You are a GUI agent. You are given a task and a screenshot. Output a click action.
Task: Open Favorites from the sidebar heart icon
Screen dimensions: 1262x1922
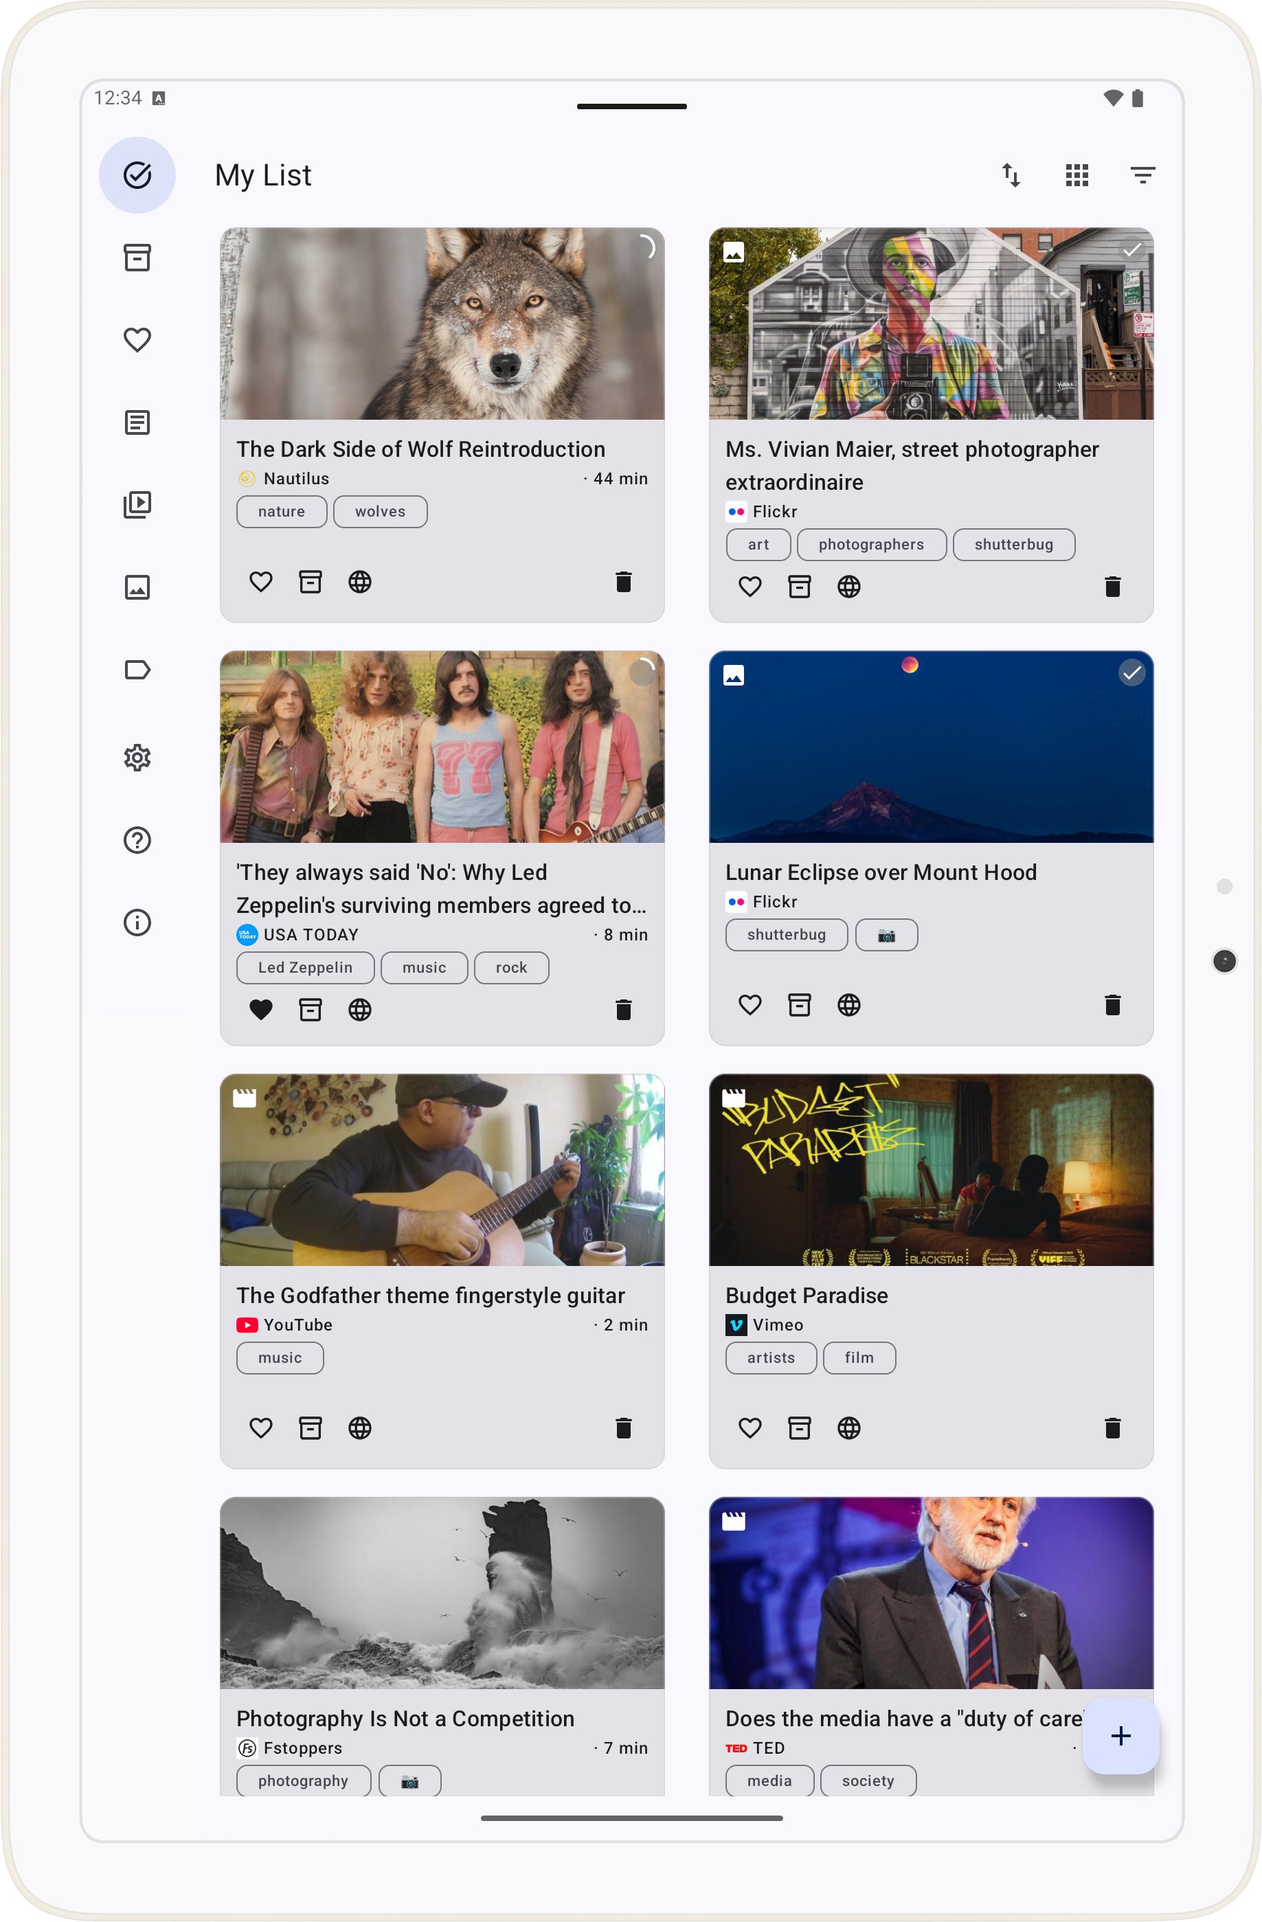(x=137, y=340)
